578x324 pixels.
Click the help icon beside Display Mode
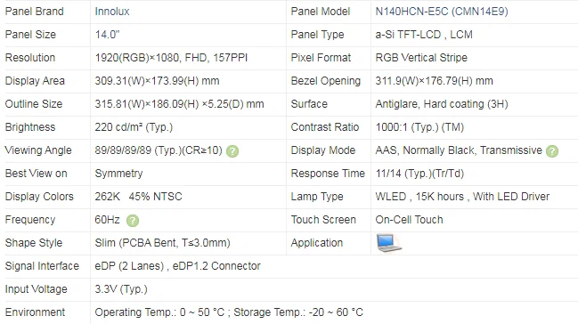[x=552, y=151]
